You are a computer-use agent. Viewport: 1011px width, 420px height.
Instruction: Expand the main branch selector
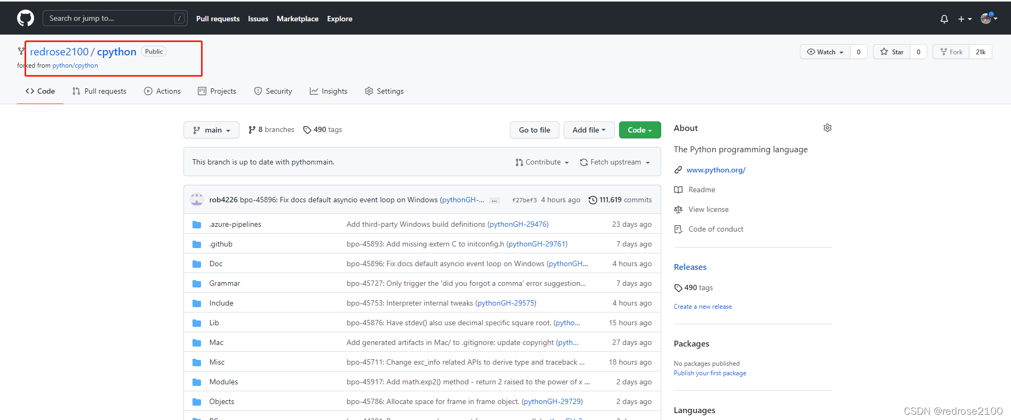pyautogui.click(x=211, y=130)
